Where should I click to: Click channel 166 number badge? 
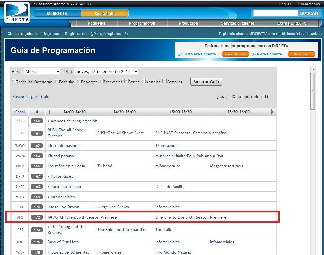coord(37,166)
